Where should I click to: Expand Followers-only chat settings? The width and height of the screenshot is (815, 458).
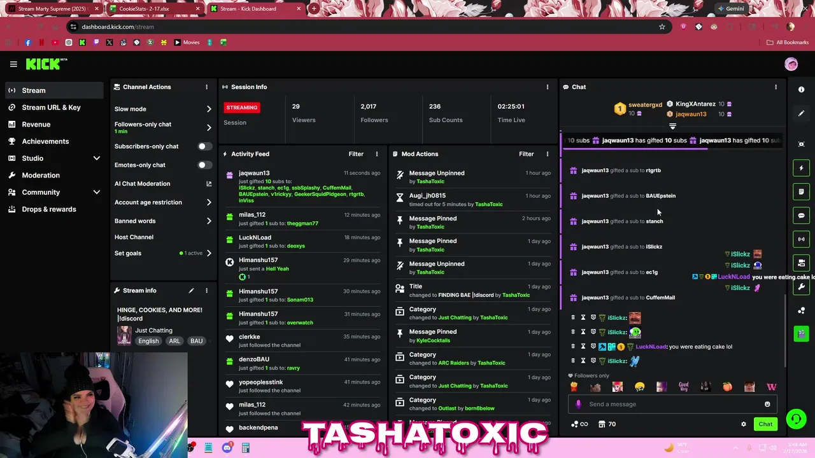click(209, 127)
